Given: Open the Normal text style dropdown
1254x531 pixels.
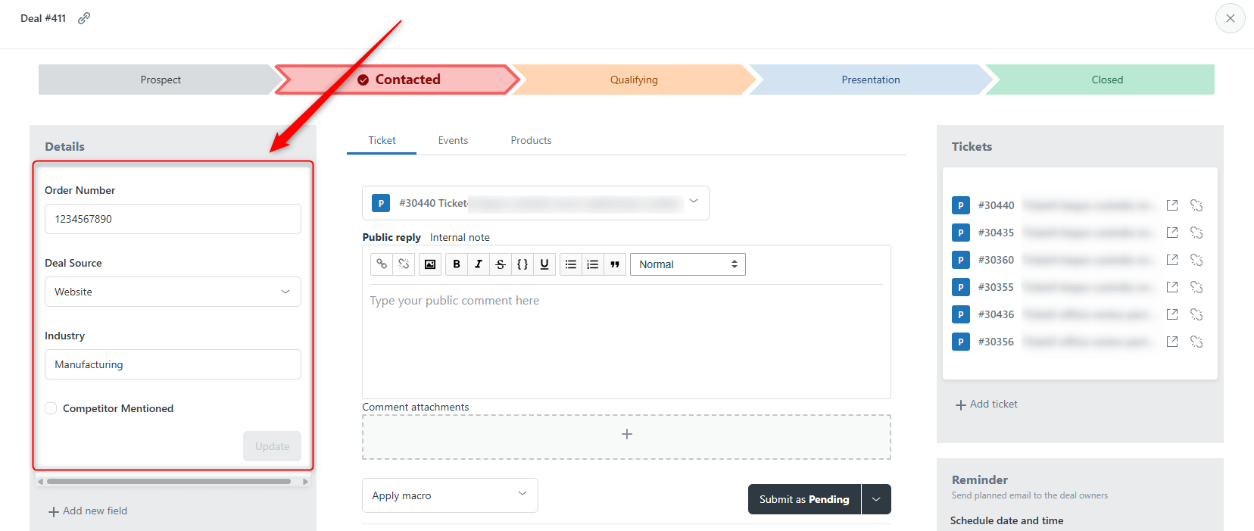Looking at the screenshot, I should (x=688, y=264).
